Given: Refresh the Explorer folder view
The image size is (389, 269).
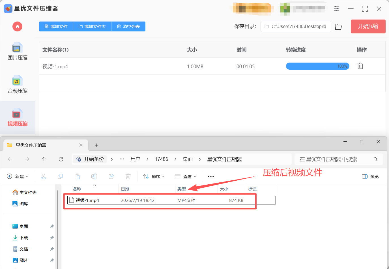Looking at the screenshot, I should coord(61,159).
